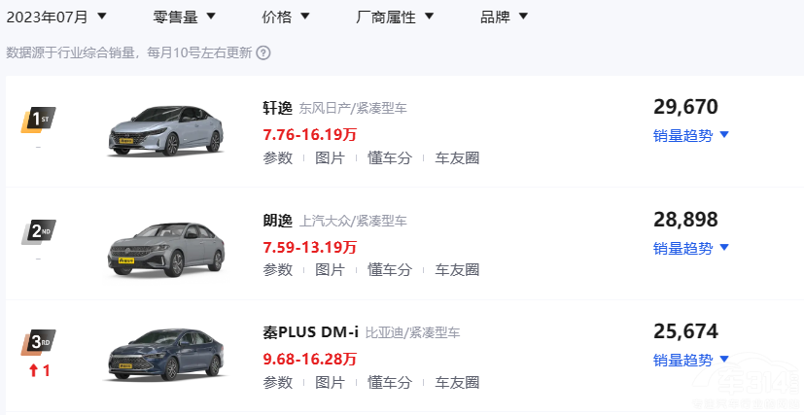Expand 销量趋势 for 轩逸

point(690,136)
